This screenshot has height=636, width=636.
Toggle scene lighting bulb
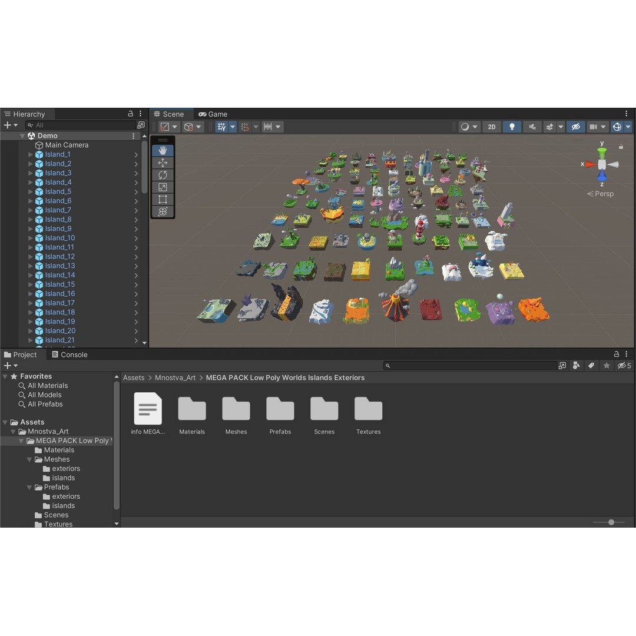coord(512,127)
